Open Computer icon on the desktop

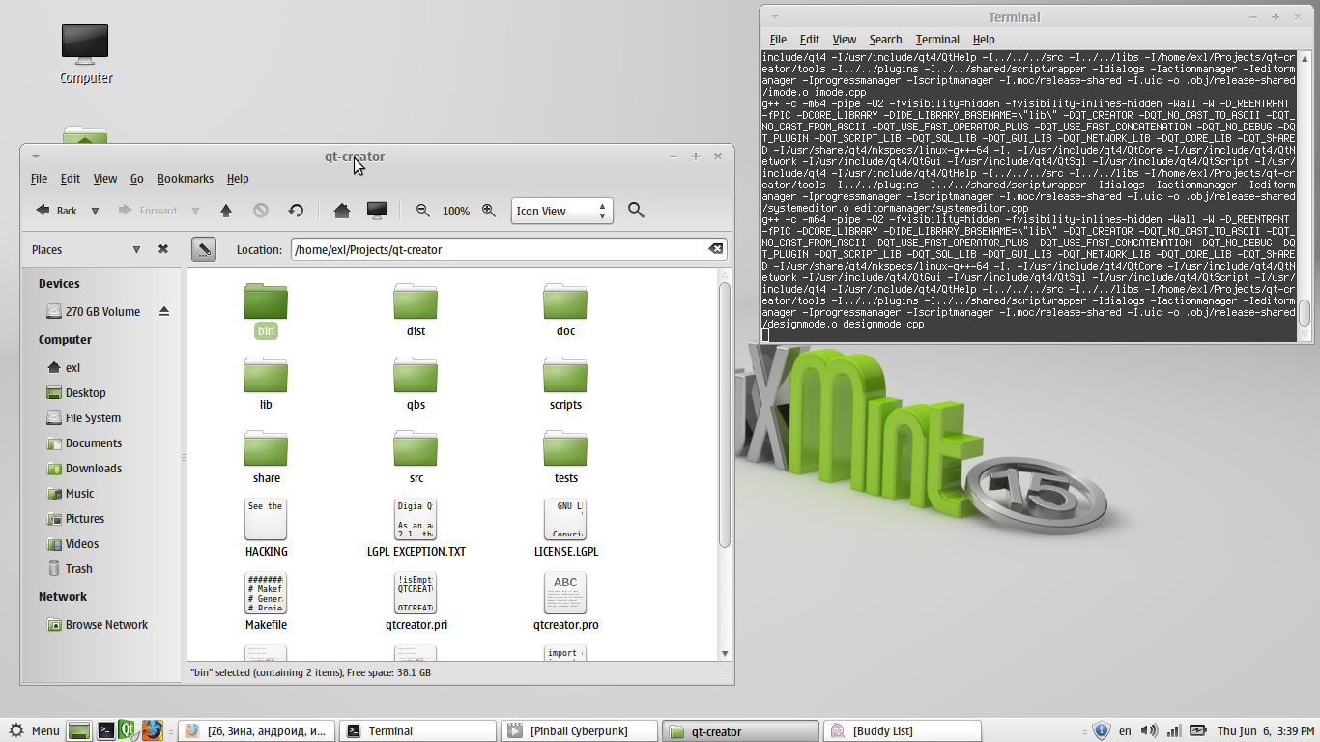coord(85,54)
